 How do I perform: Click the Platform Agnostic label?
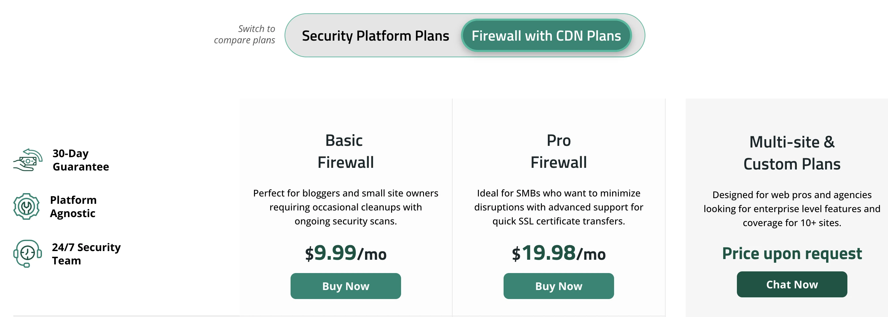click(73, 206)
